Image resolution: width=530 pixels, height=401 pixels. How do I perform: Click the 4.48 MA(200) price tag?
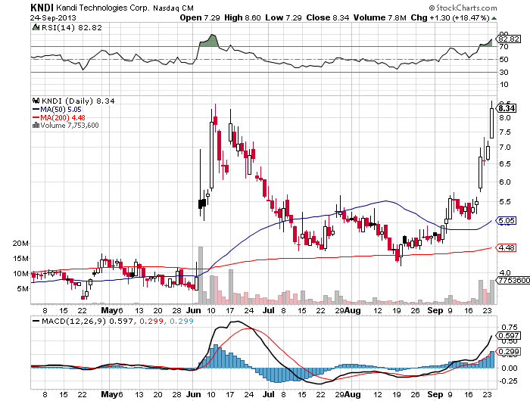(507, 247)
